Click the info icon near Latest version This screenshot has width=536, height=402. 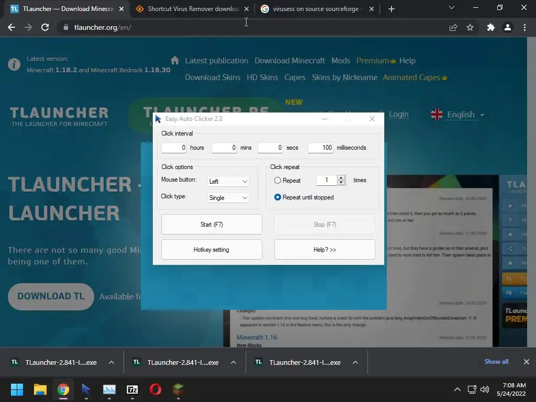(14, 64)
